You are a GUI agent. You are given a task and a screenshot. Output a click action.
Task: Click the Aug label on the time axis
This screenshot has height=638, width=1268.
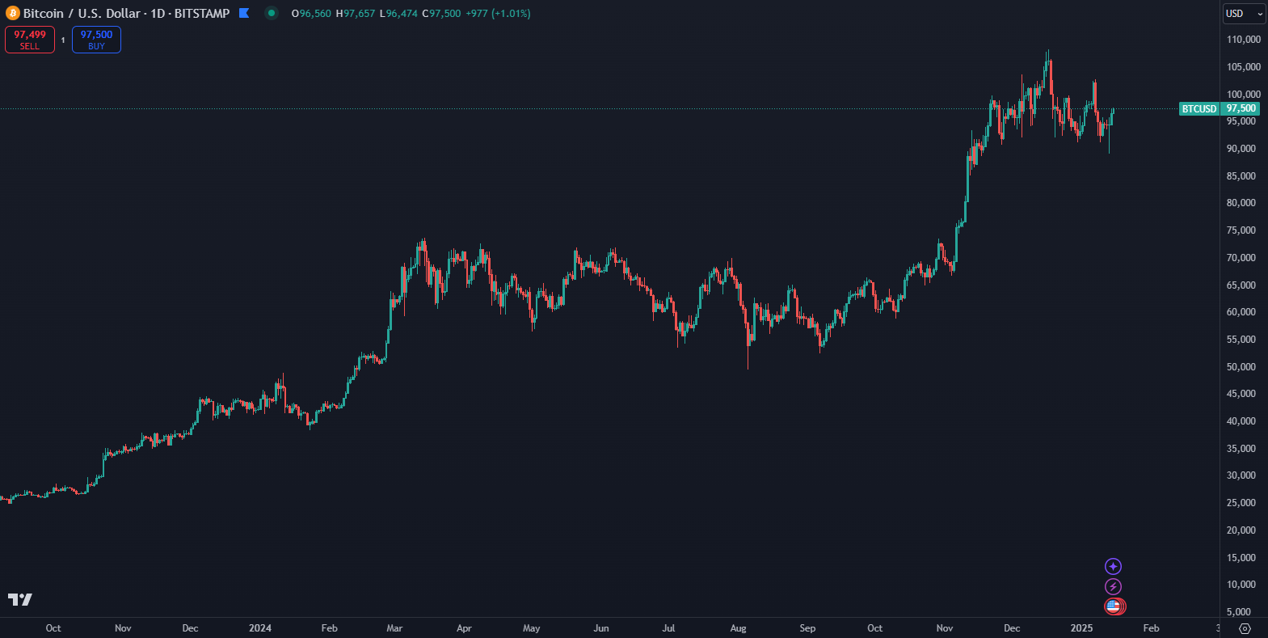738,628
